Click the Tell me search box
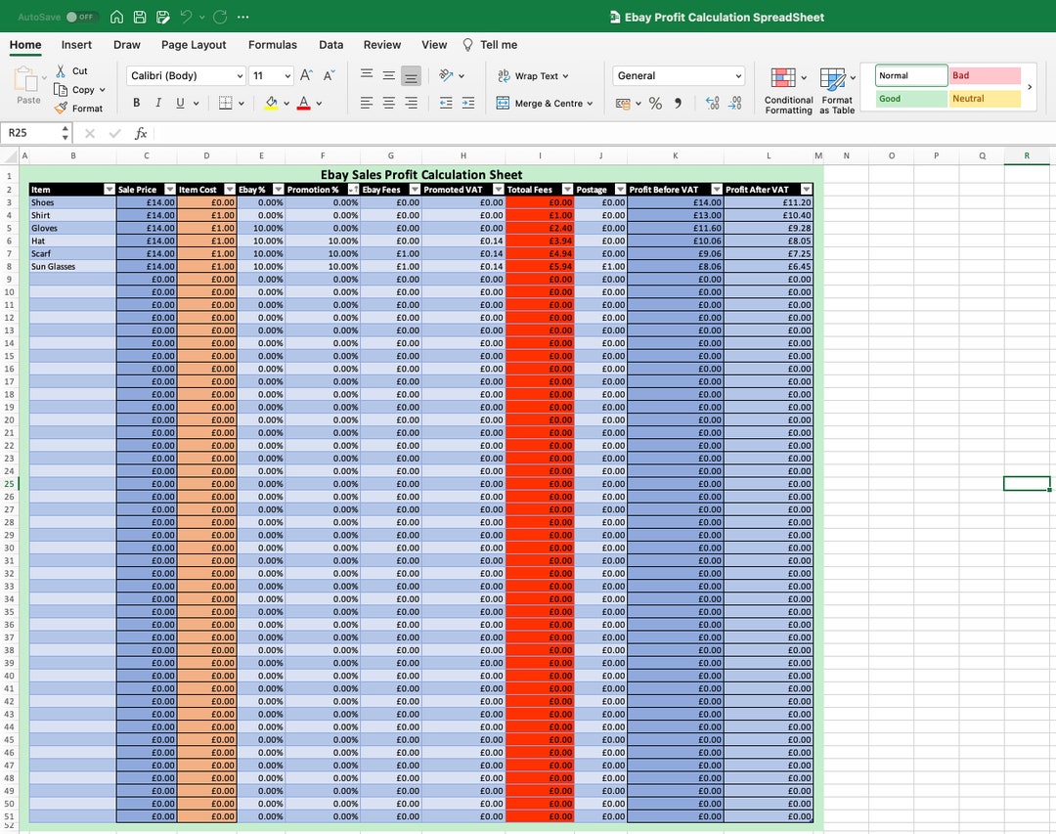 tap(490, 44)
